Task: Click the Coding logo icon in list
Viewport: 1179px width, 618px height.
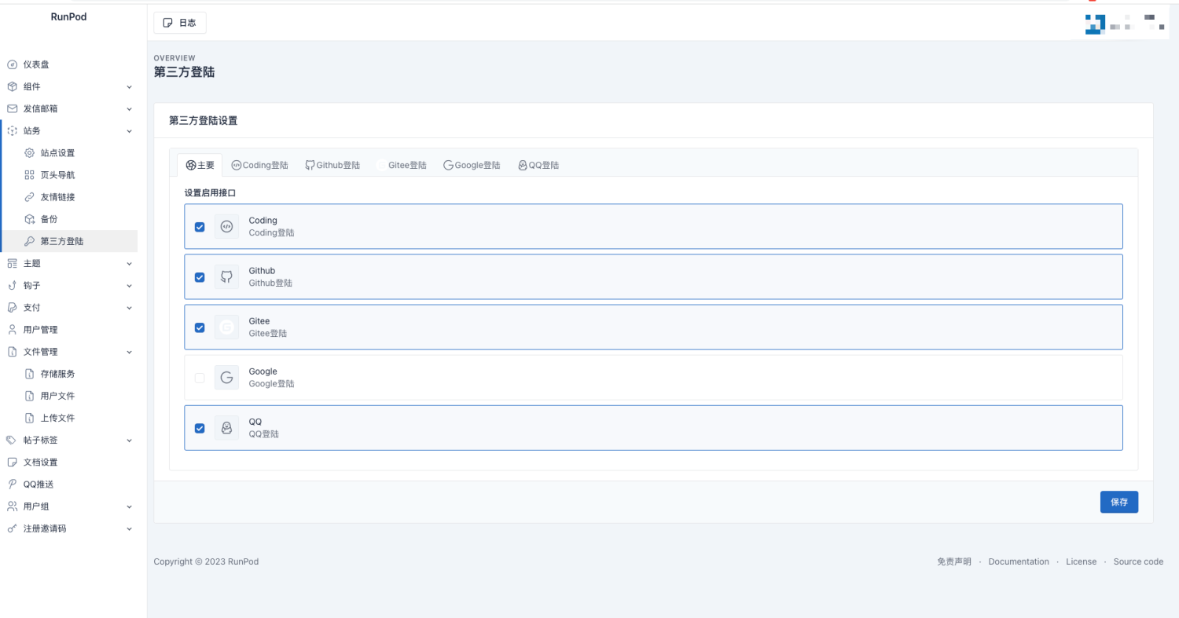Action: tap(226, 226)
